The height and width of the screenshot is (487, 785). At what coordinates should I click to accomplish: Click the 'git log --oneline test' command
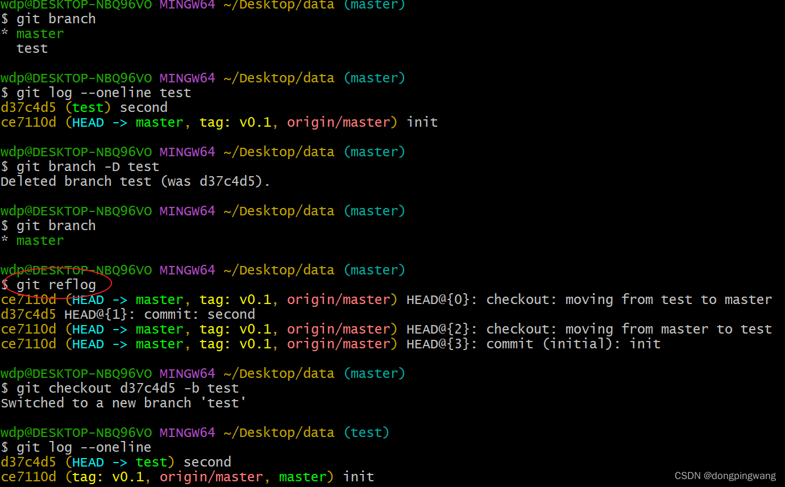[x=103, y=93]
